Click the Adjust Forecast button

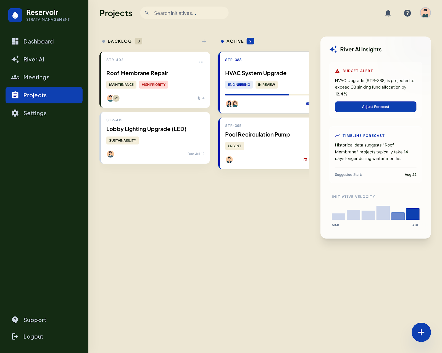click(x=375, y=107)
